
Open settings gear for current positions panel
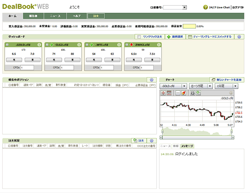coord(152,80)
